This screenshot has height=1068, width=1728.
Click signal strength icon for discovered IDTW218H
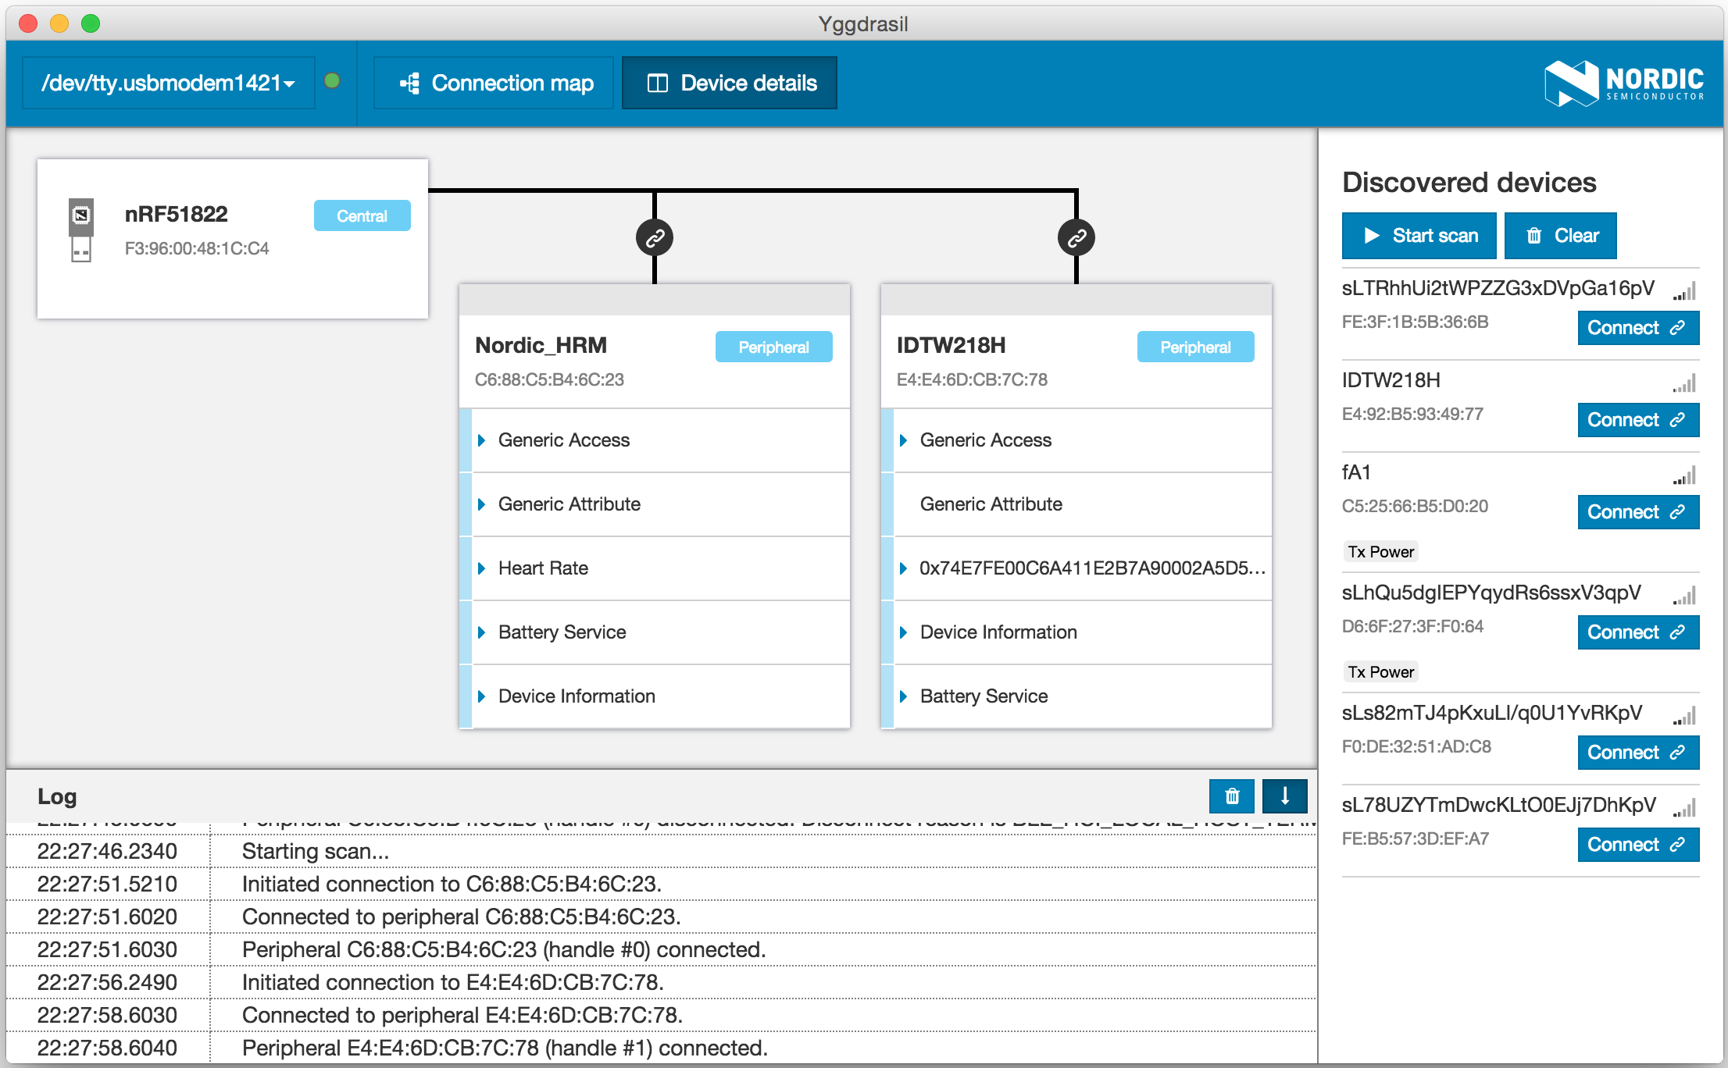click(1684, 383)
